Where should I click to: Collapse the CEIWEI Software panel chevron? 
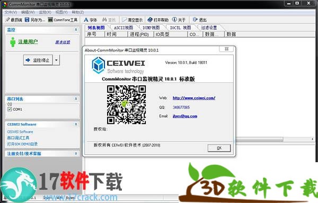(76, 125)
